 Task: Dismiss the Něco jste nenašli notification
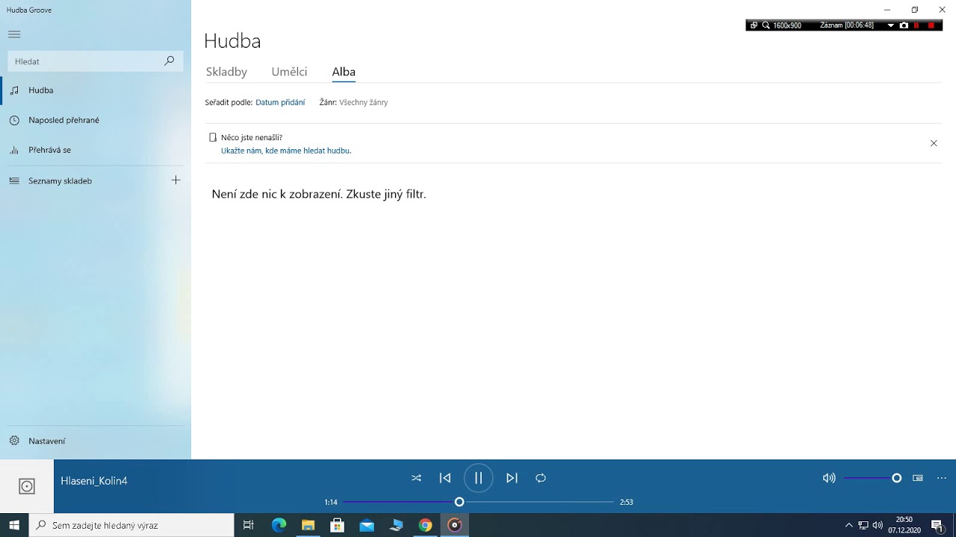coord(934,143)
